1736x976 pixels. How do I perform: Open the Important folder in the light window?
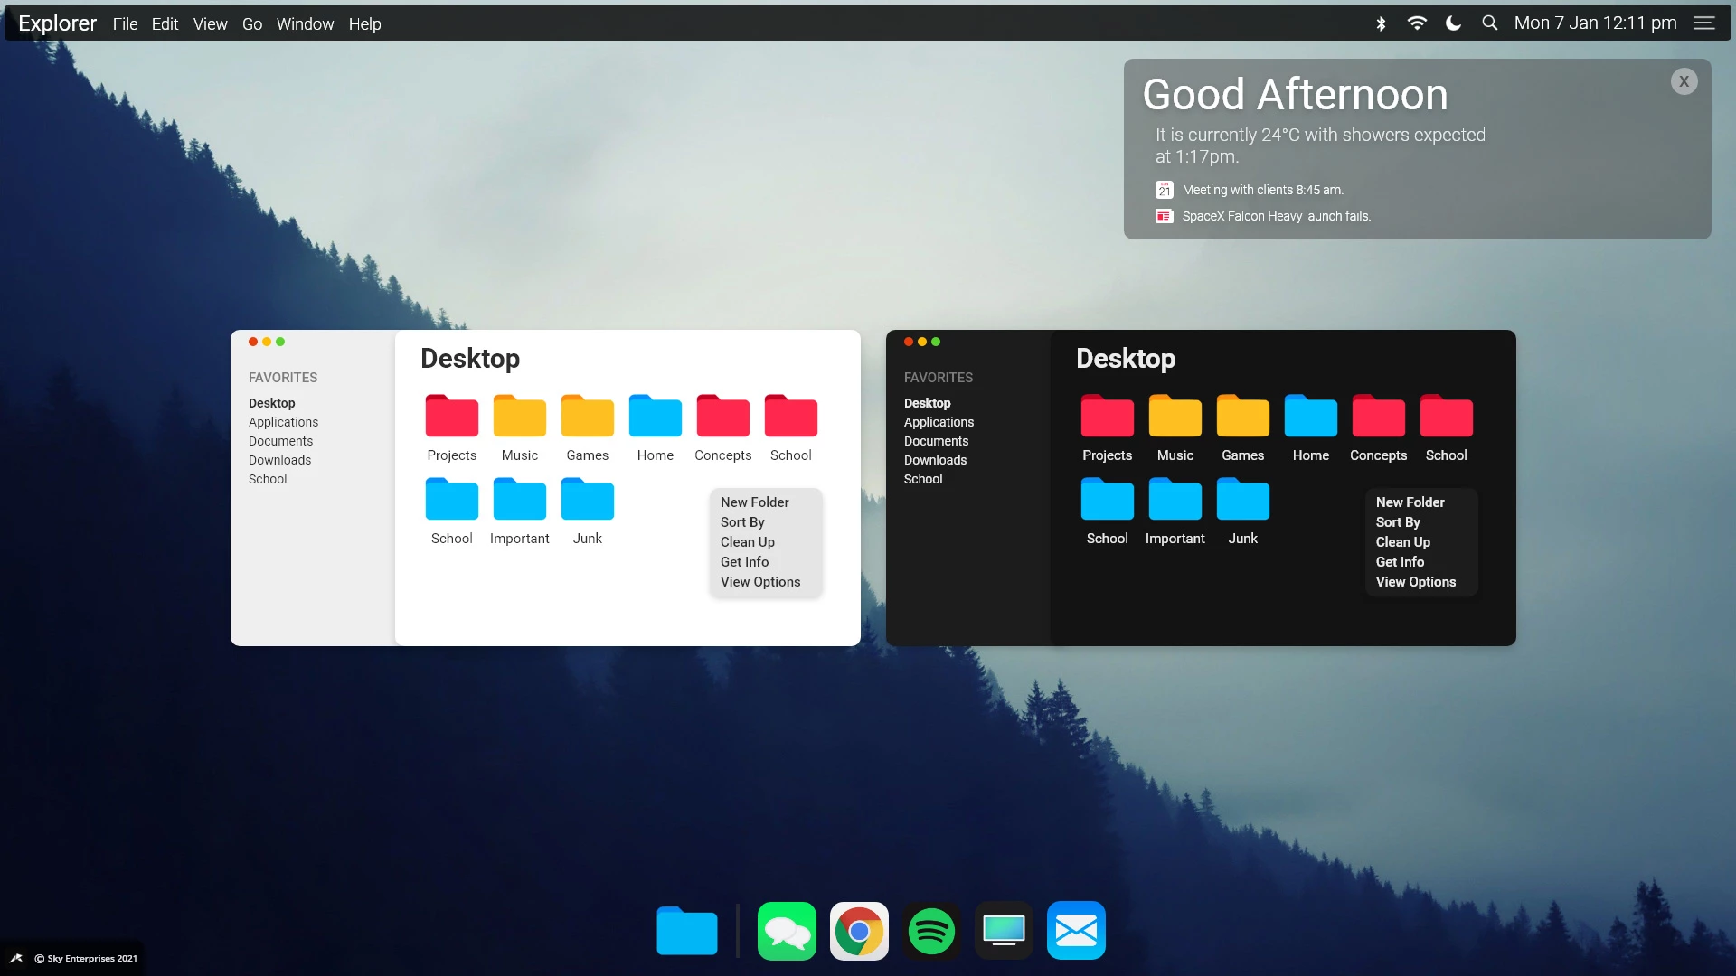519,499
